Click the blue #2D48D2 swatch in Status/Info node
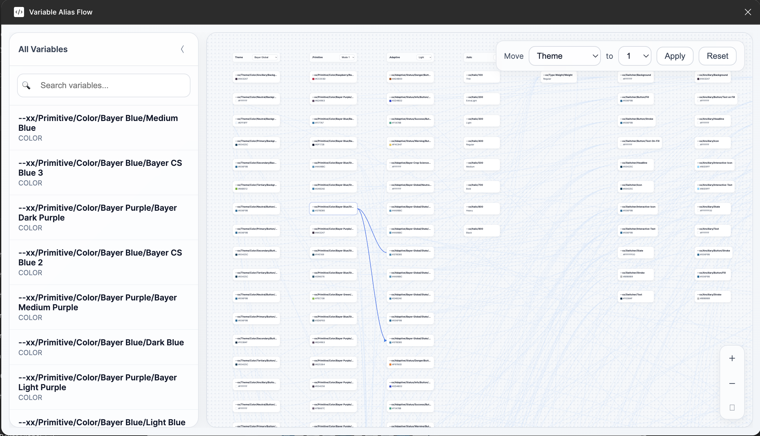Viewport: 760px width, 436px height. [390, 101]
